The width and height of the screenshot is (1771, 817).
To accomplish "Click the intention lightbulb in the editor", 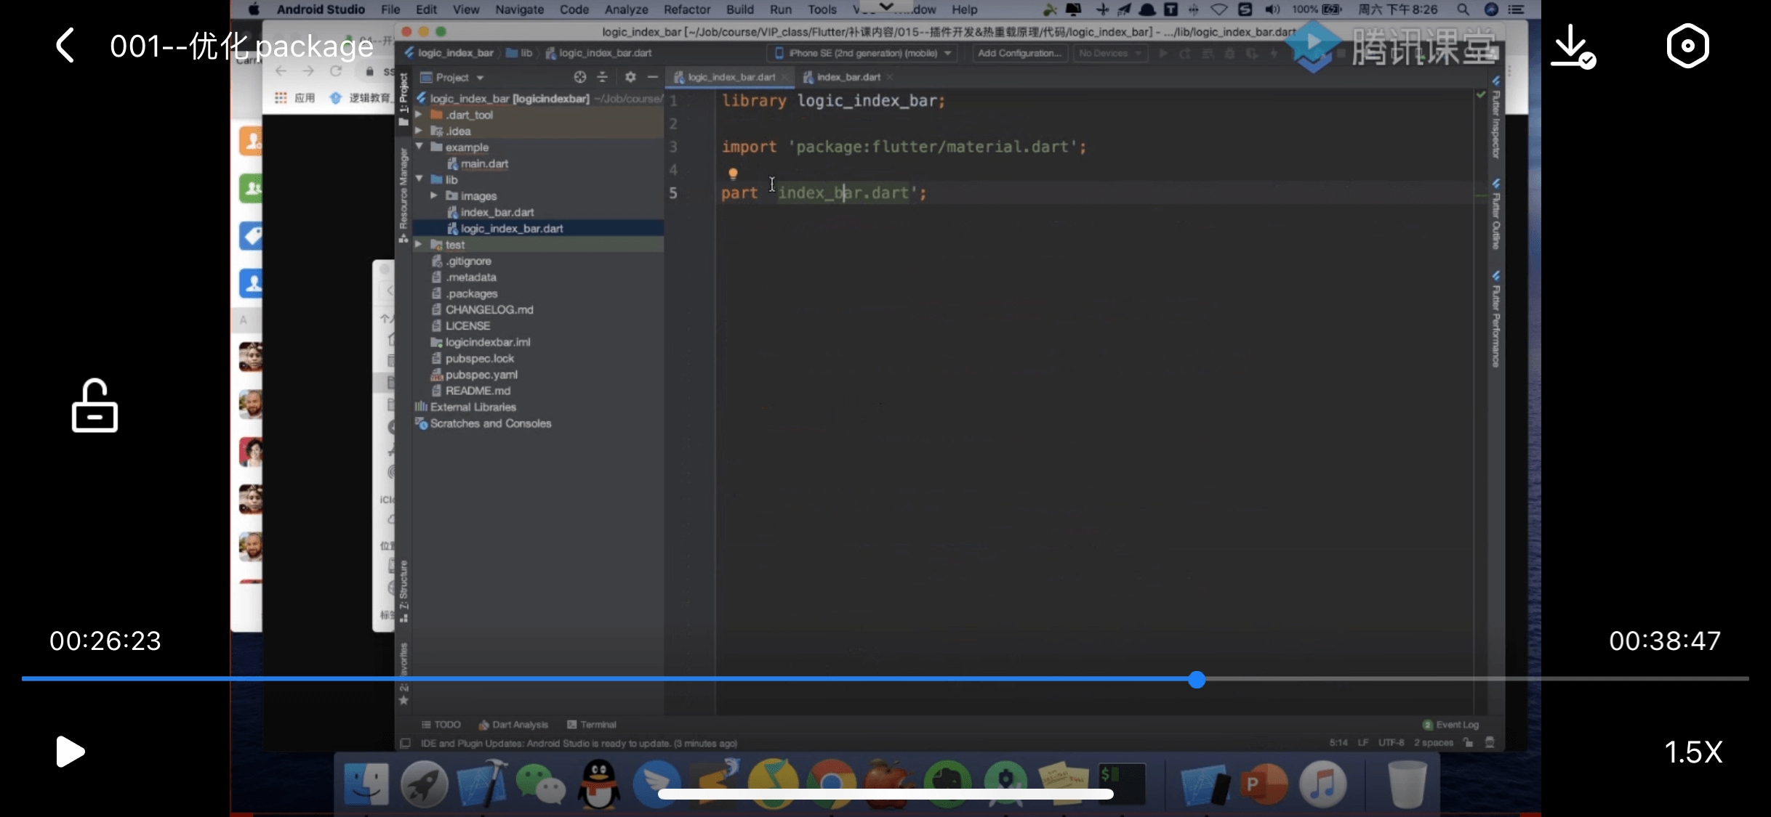I will pos(733,173).
